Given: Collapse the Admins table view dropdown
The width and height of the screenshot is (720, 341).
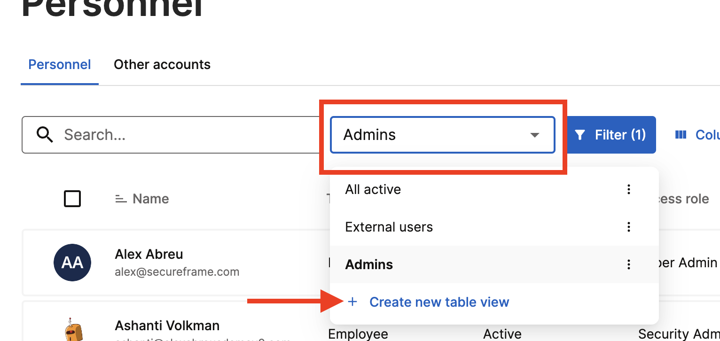Looking at the screenshot, I should 443,135.
